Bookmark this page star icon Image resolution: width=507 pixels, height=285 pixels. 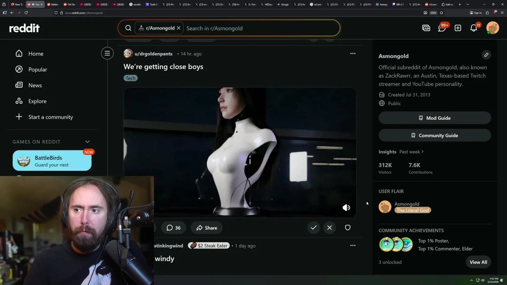441,13
